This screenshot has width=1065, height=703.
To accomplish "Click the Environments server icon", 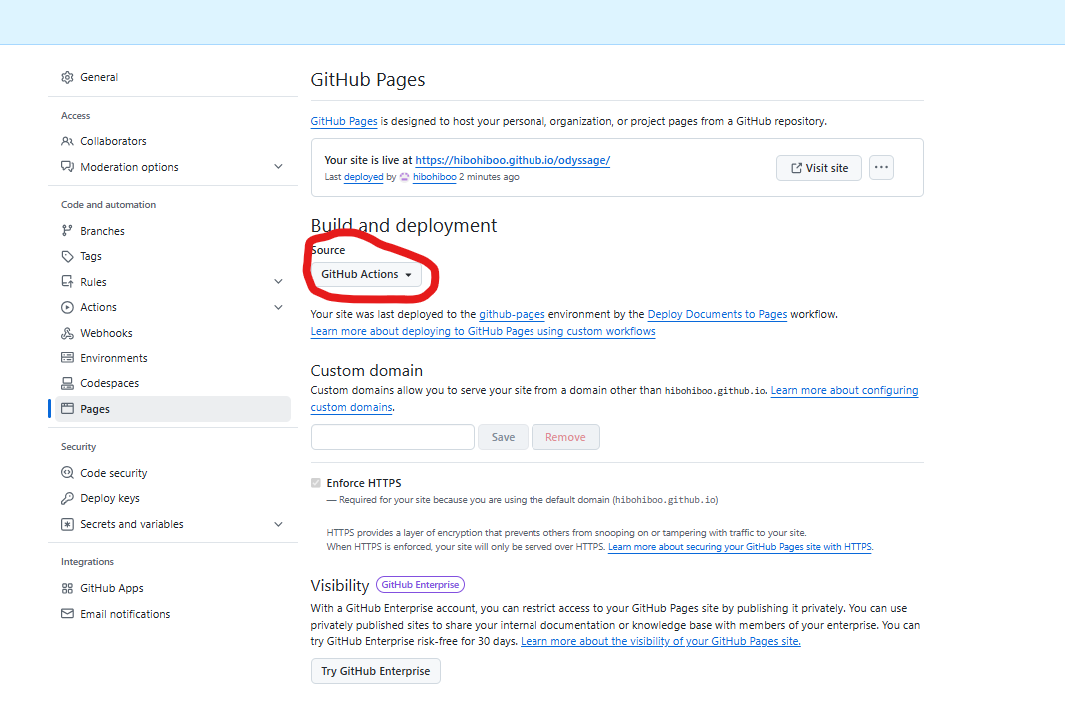I will (67, 358).
